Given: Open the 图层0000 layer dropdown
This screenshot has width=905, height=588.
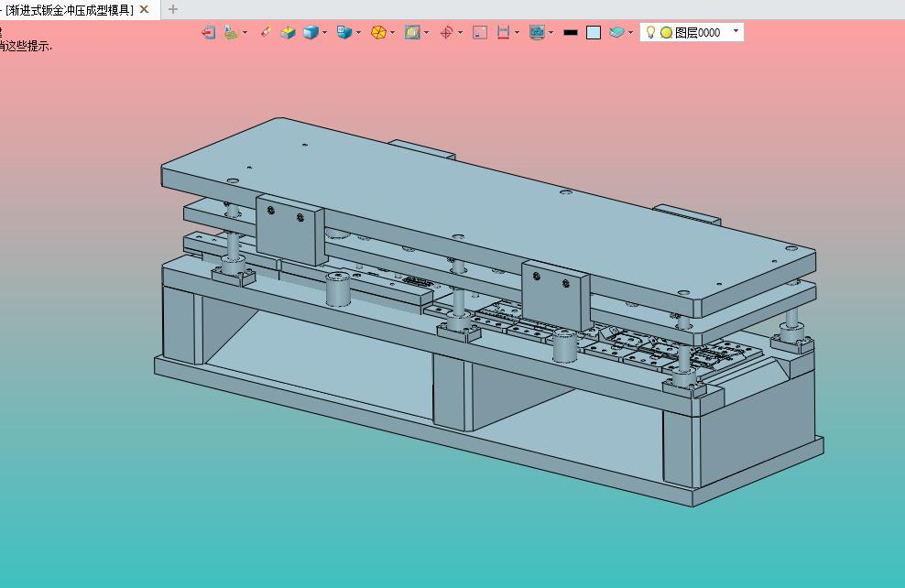Looking at the screenshot, I should click(x=736, y=31).
